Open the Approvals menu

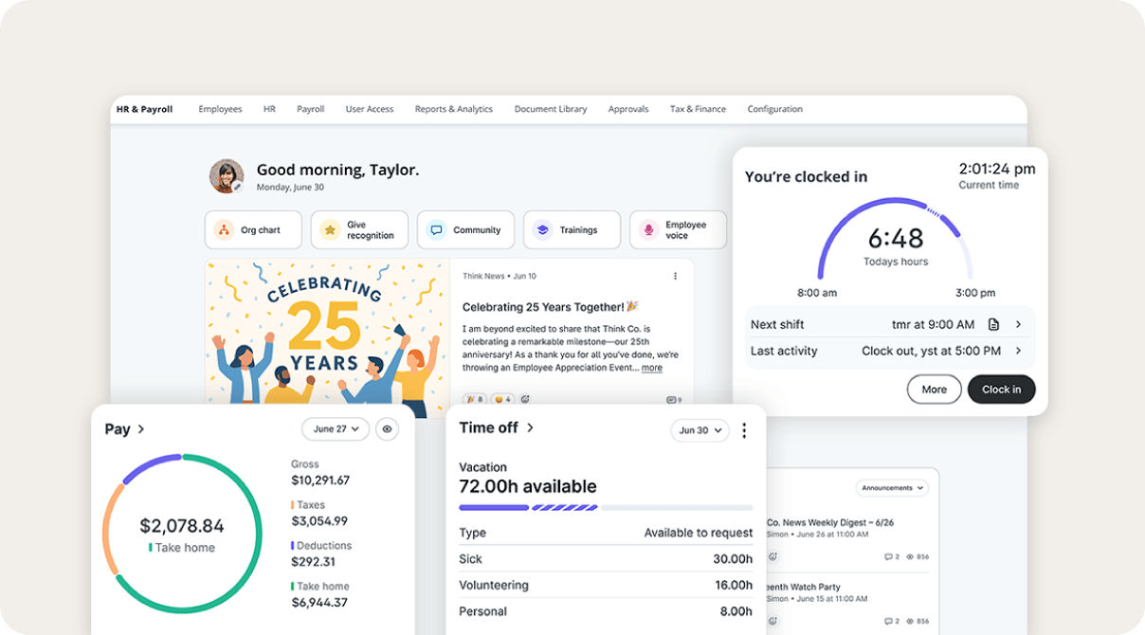coord(628,109)
